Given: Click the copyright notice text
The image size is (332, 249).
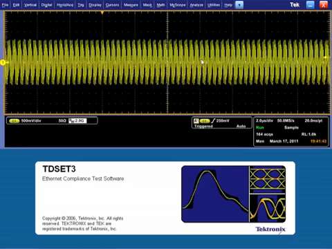Looking at the screenshot, I should (82, 223).
